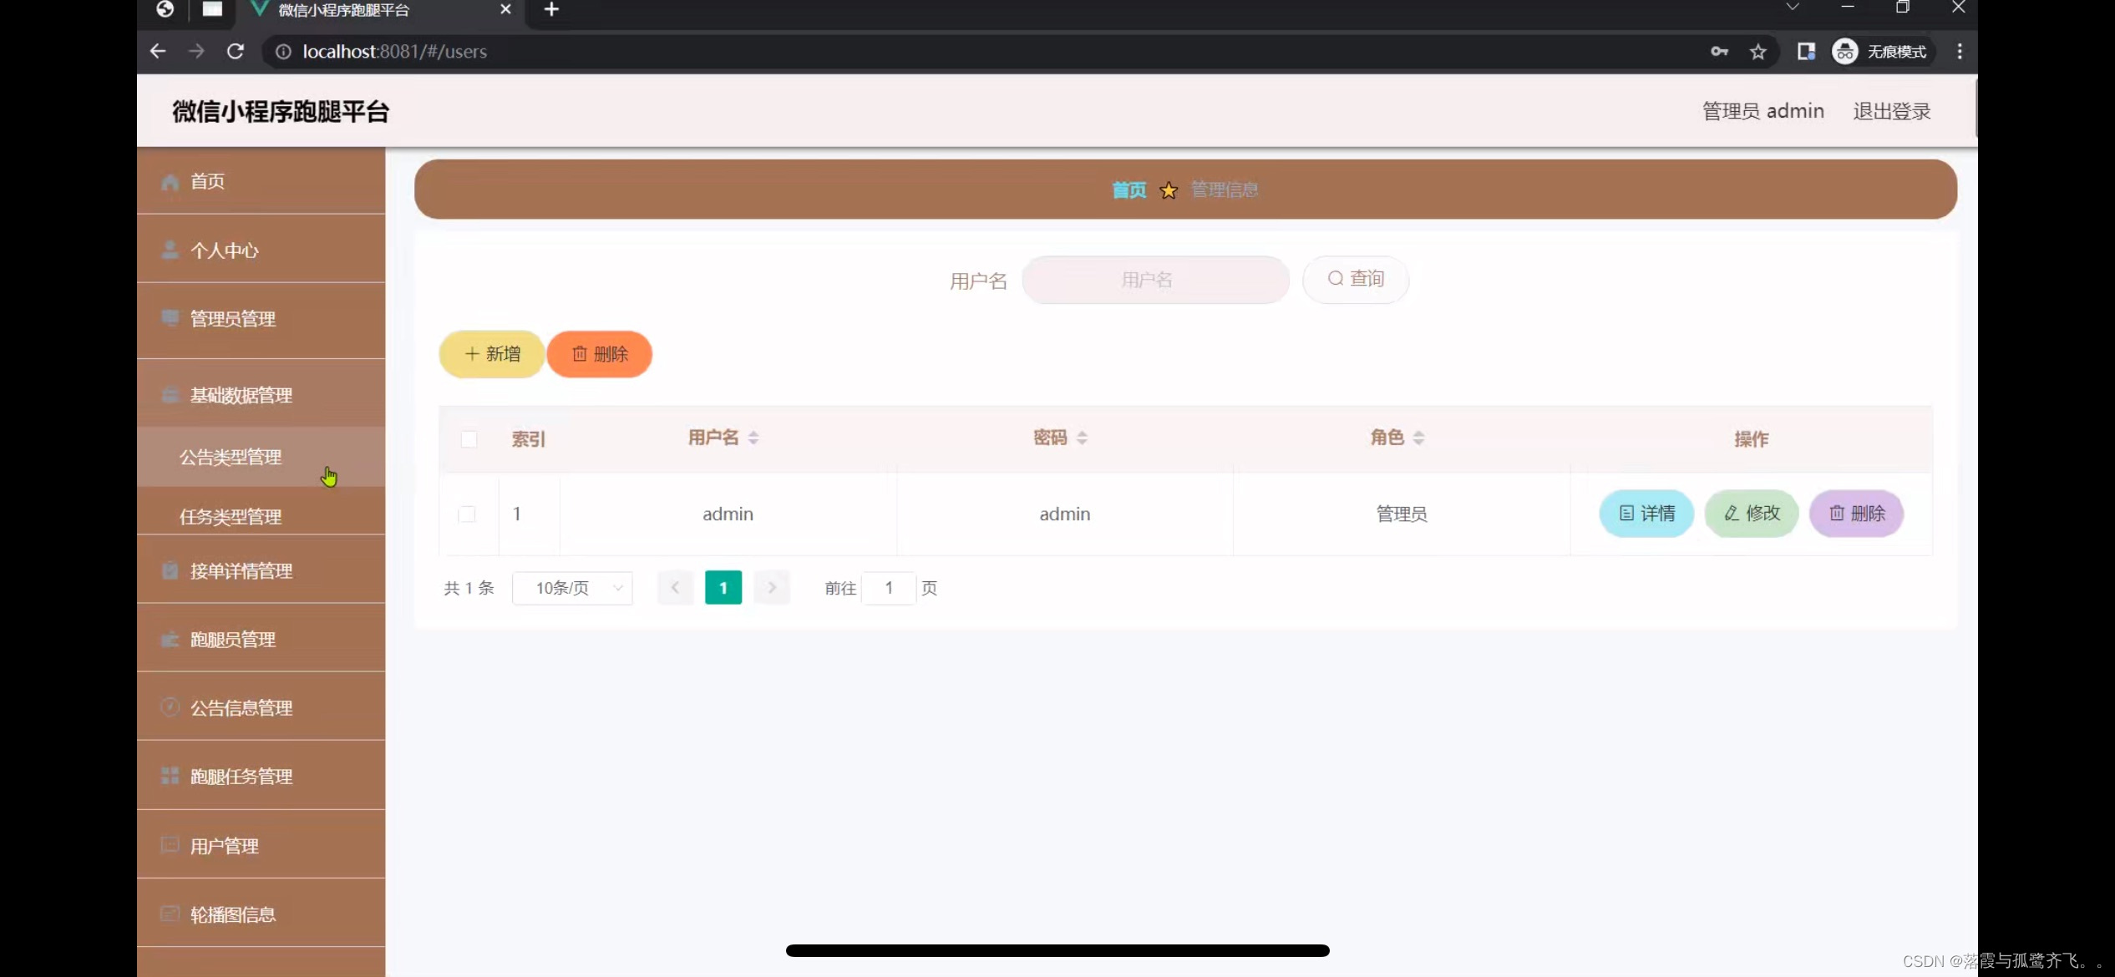This screenshot has width=2115, height=977.
Task: Open the tab search chevron
Action: click(1793, 8)
